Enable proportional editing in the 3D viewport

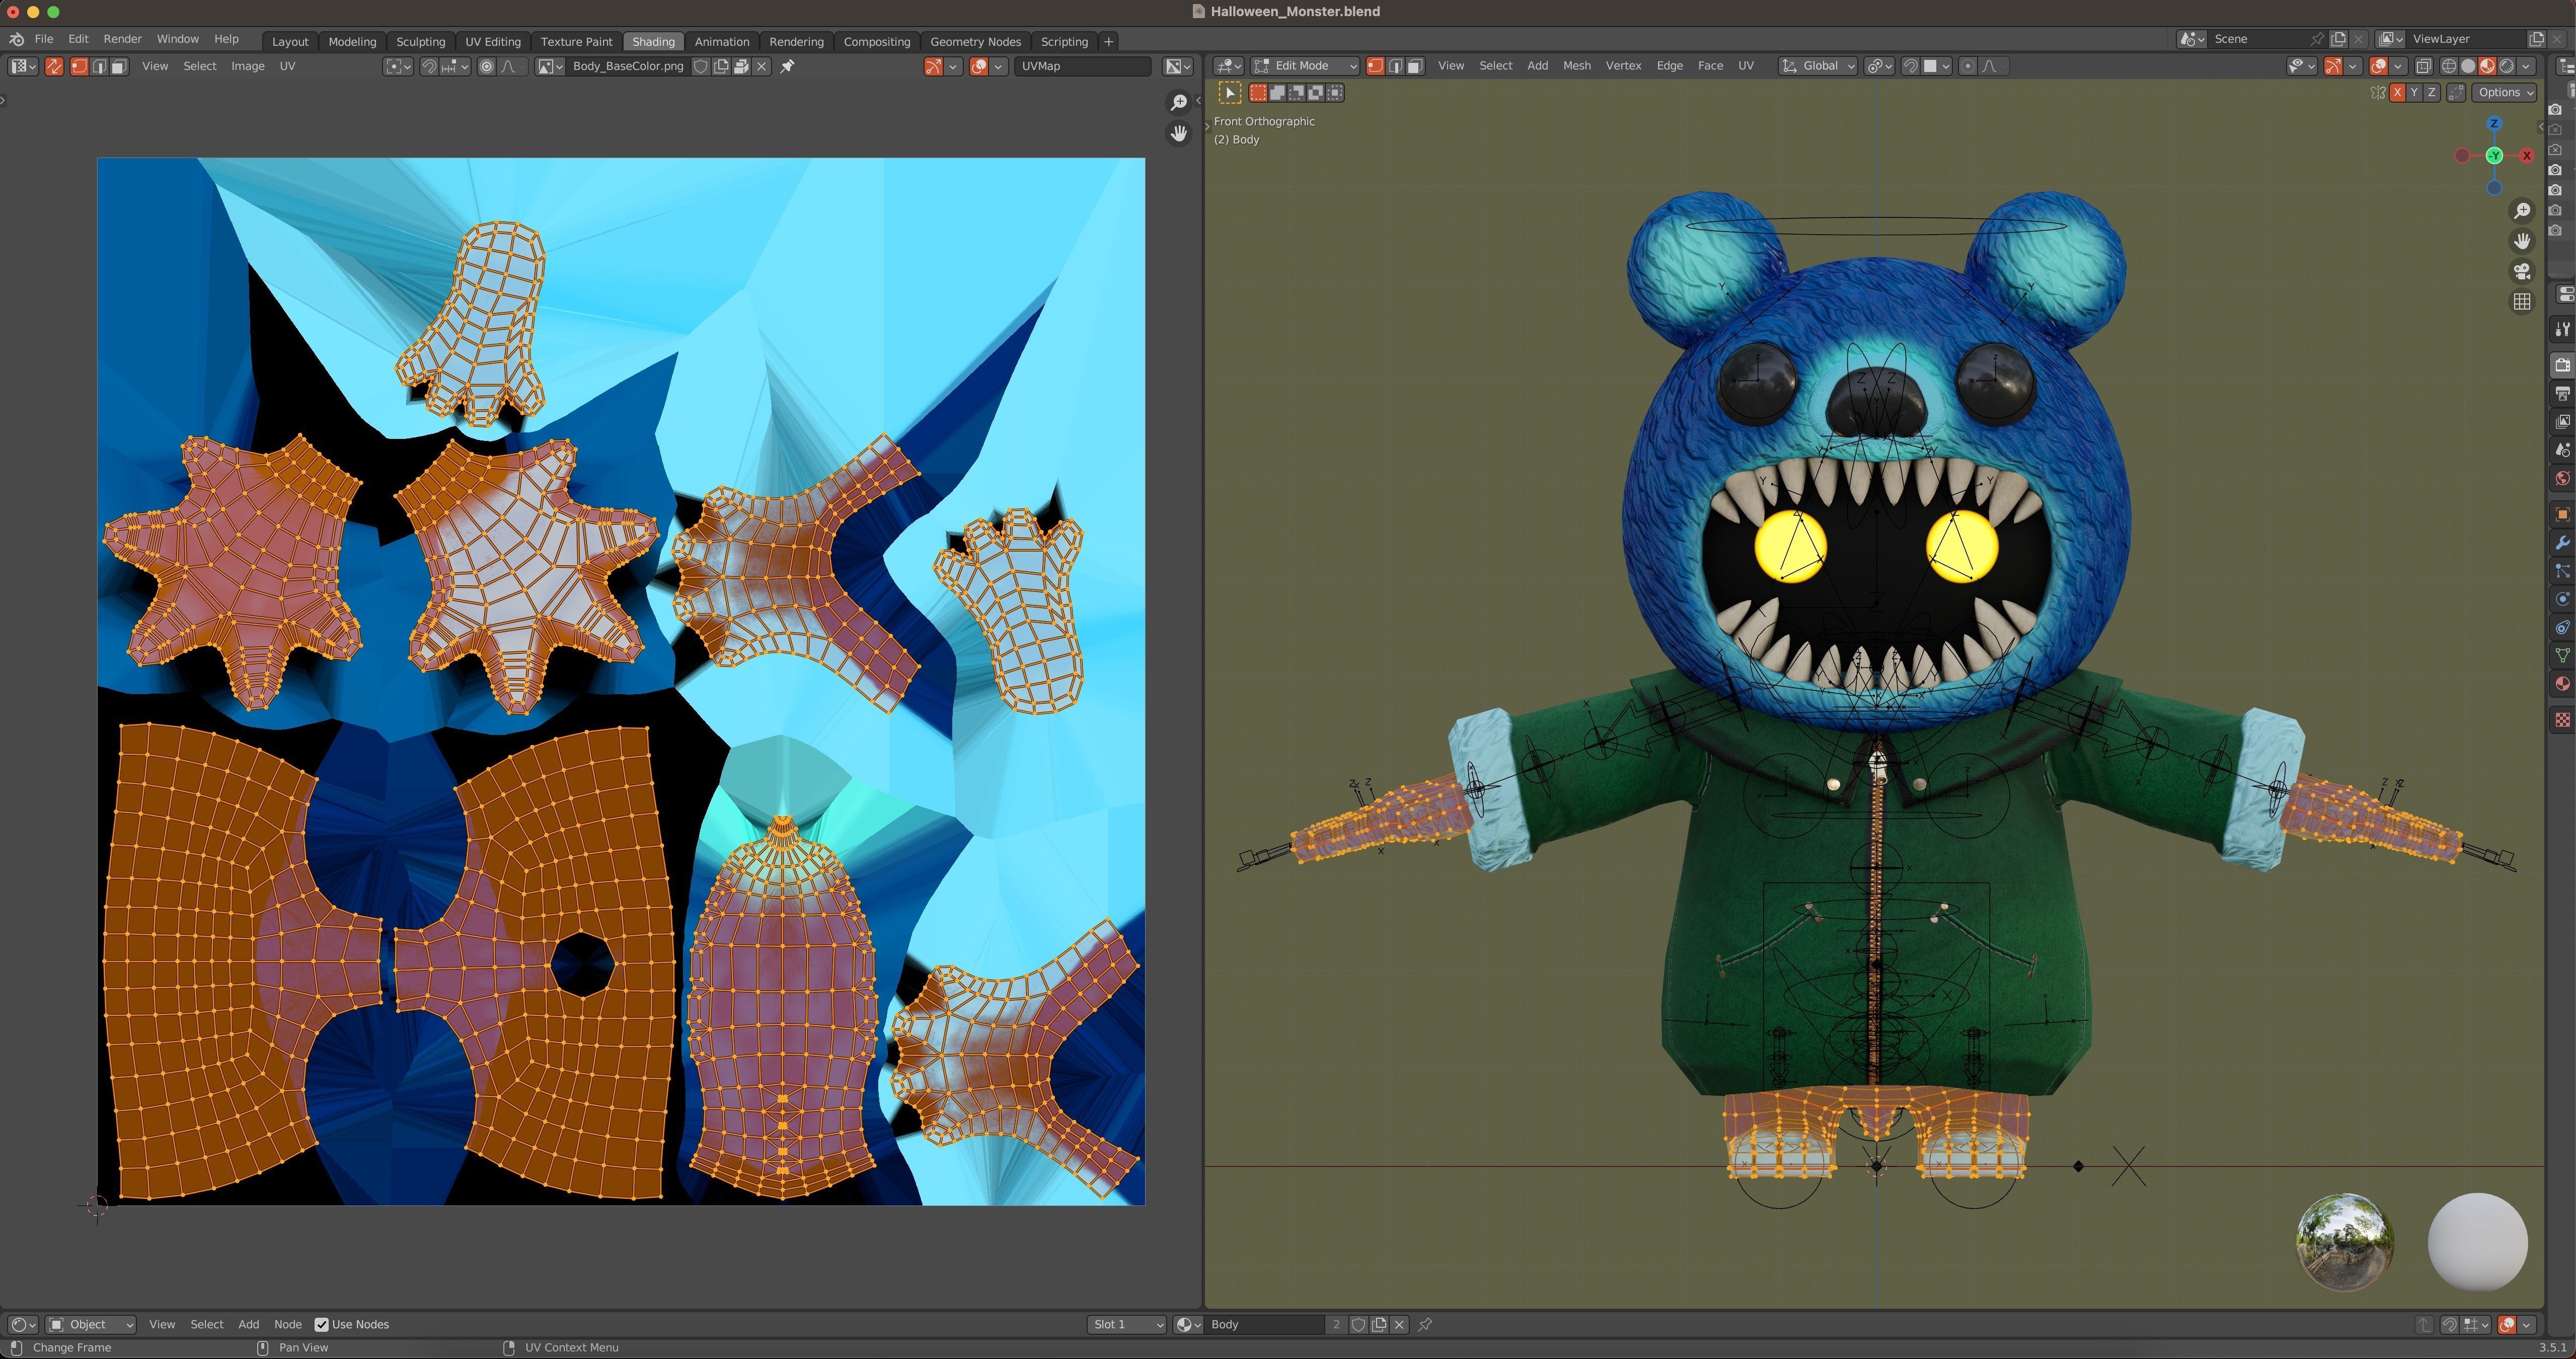click(1968, 66)
